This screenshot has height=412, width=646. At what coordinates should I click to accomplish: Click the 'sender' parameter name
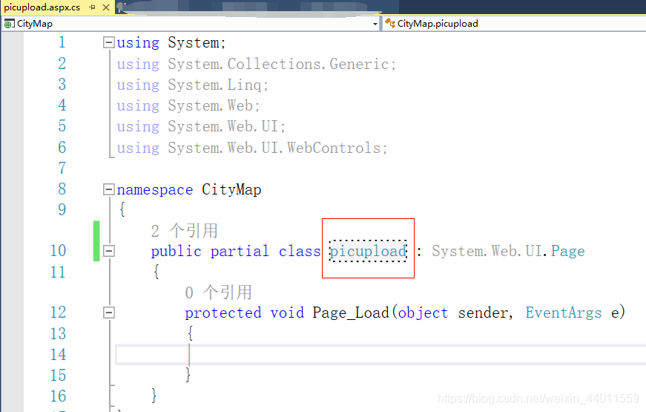(482, 313)
